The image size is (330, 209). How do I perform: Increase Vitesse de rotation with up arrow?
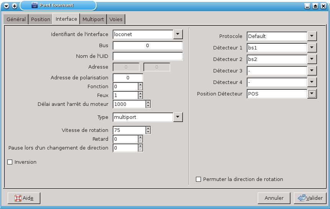(148, 128)
